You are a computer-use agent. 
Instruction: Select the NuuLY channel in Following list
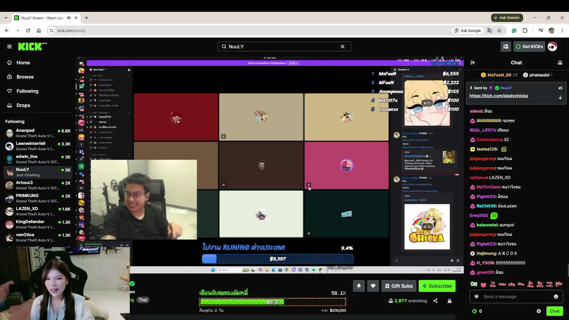(38, 172)
